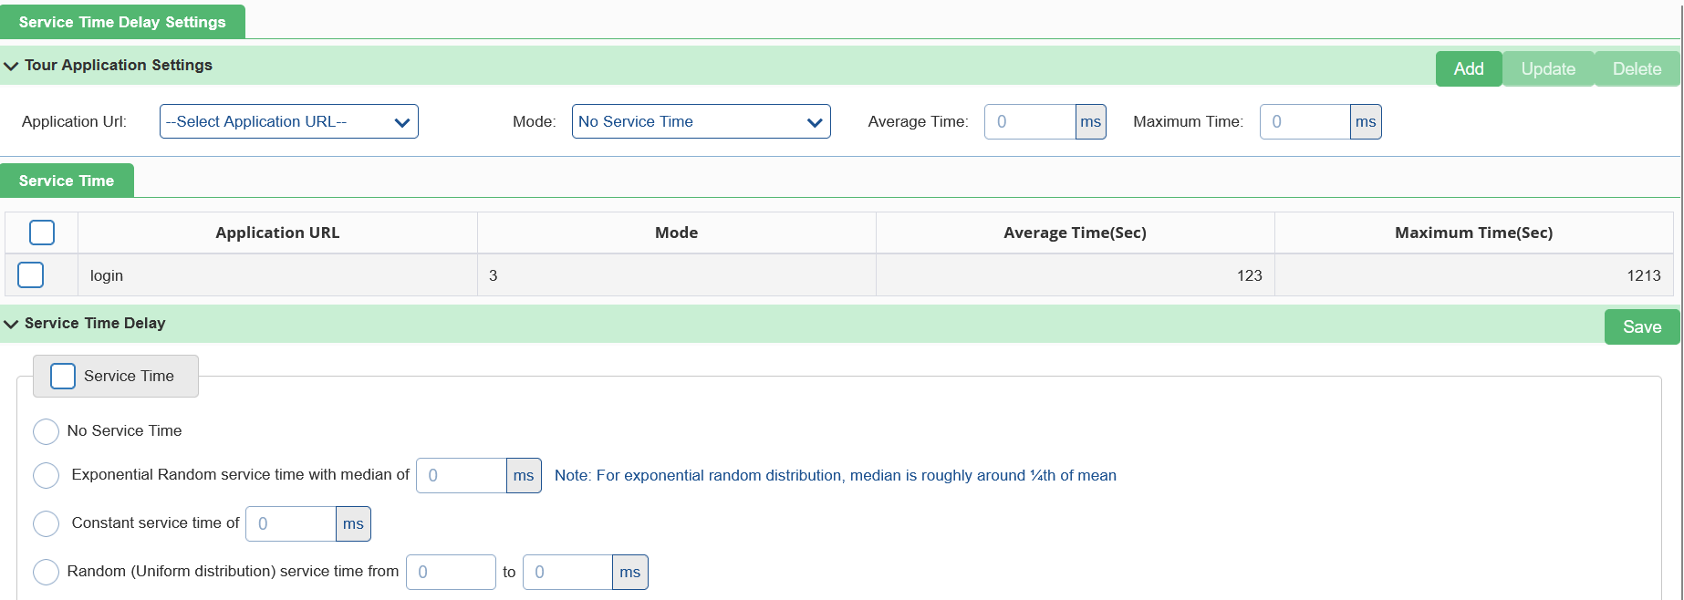Select Constant service time radio option
Image resolution: width=1684 pixels, height=600 pixels.
click(47, 523)
